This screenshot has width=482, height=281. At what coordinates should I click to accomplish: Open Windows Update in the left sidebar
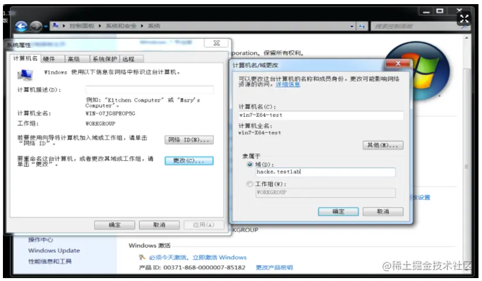(x=54, y=250)
